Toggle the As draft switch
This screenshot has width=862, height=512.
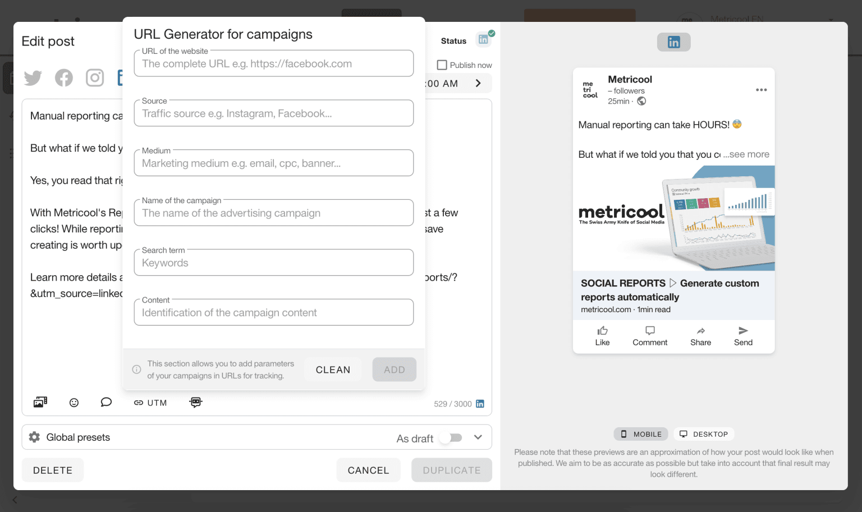pyautogui.click(x=451, y=438)
